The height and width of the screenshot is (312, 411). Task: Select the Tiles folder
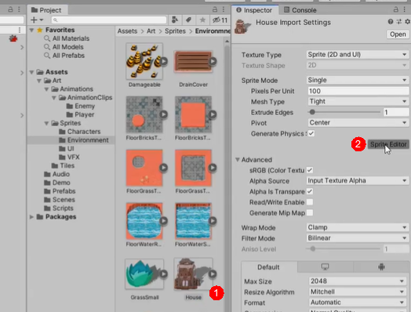(63, 165)
